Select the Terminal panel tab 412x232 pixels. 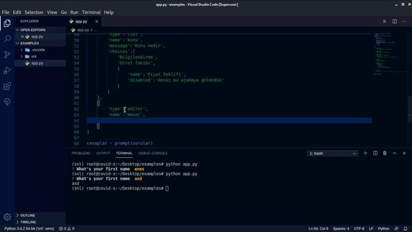124,153
